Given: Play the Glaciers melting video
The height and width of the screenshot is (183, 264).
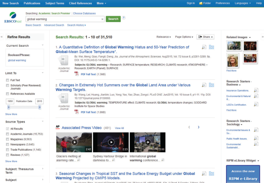Looking at the screenshot, I should tap(74, 142).
